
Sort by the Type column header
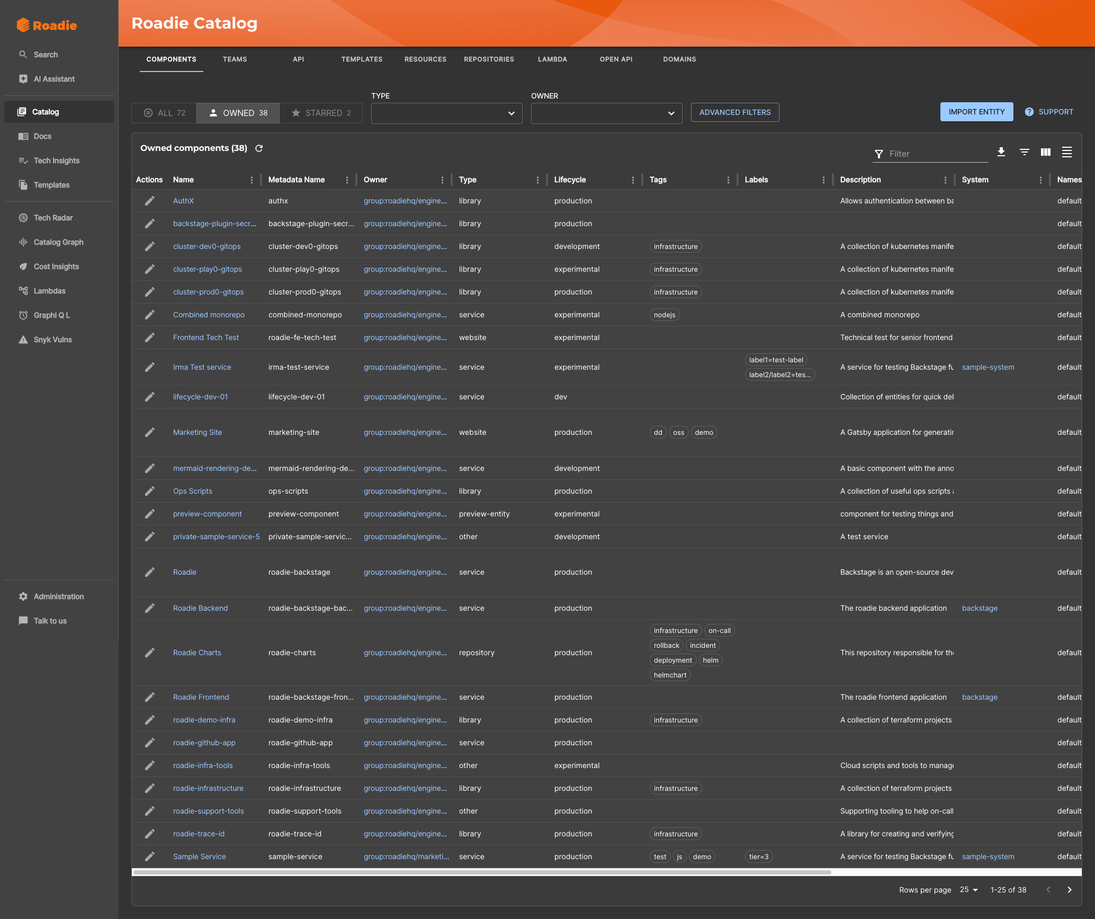[x=468, y=180]
